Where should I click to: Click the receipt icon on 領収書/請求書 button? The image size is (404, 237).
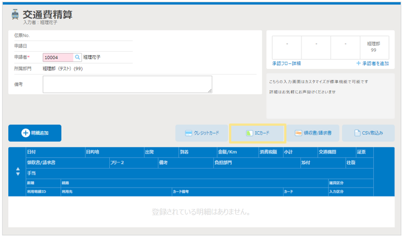coord(299,134)
